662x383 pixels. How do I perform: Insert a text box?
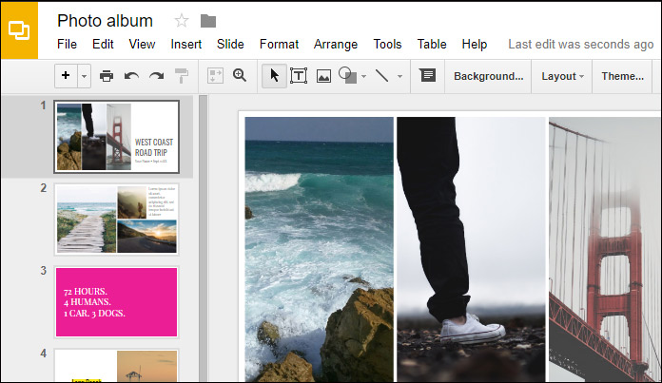pos(299,76)
